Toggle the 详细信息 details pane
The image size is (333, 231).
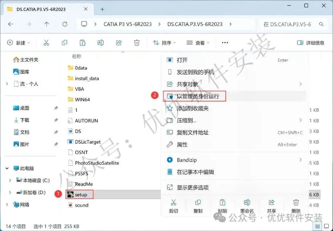pyautogui.click(x=311, y=43)
